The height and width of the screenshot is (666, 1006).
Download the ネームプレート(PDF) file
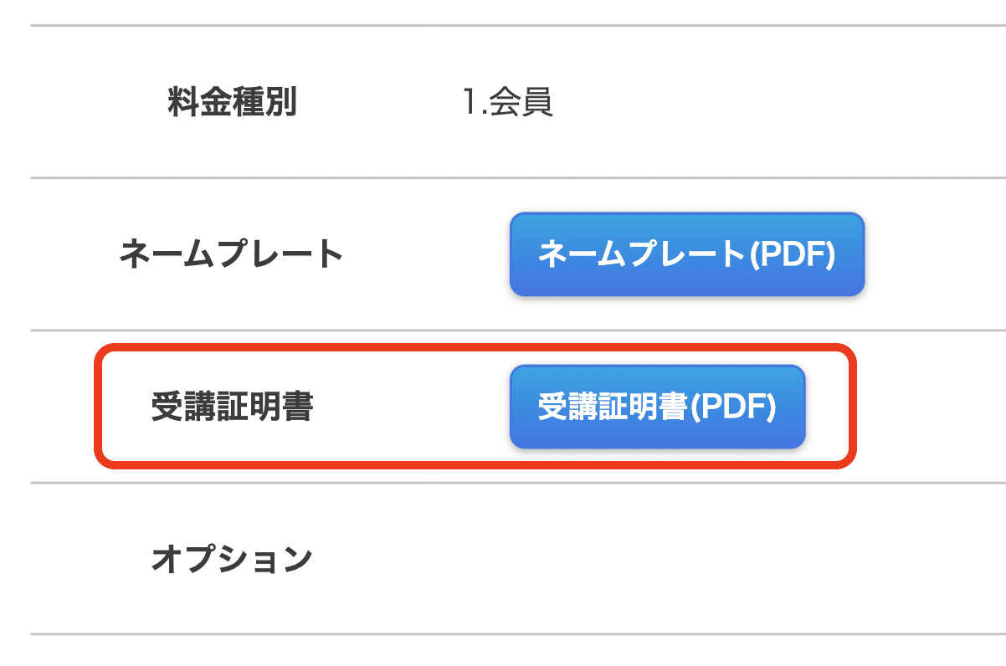pos(686,254)
